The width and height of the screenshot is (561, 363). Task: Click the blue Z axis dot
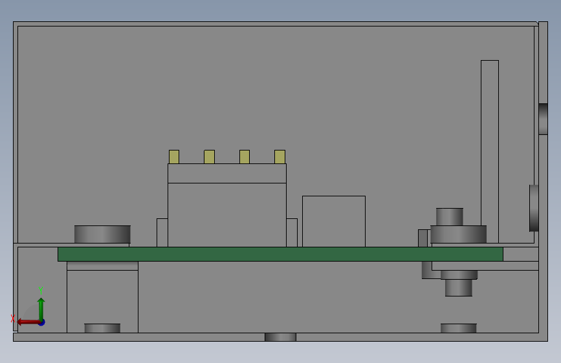coord(42,322)
